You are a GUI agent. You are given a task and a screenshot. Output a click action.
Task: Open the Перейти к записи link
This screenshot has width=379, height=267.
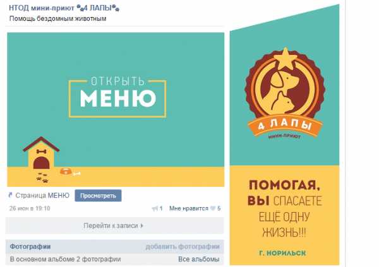pyautogui.click(x=114, y=226)
